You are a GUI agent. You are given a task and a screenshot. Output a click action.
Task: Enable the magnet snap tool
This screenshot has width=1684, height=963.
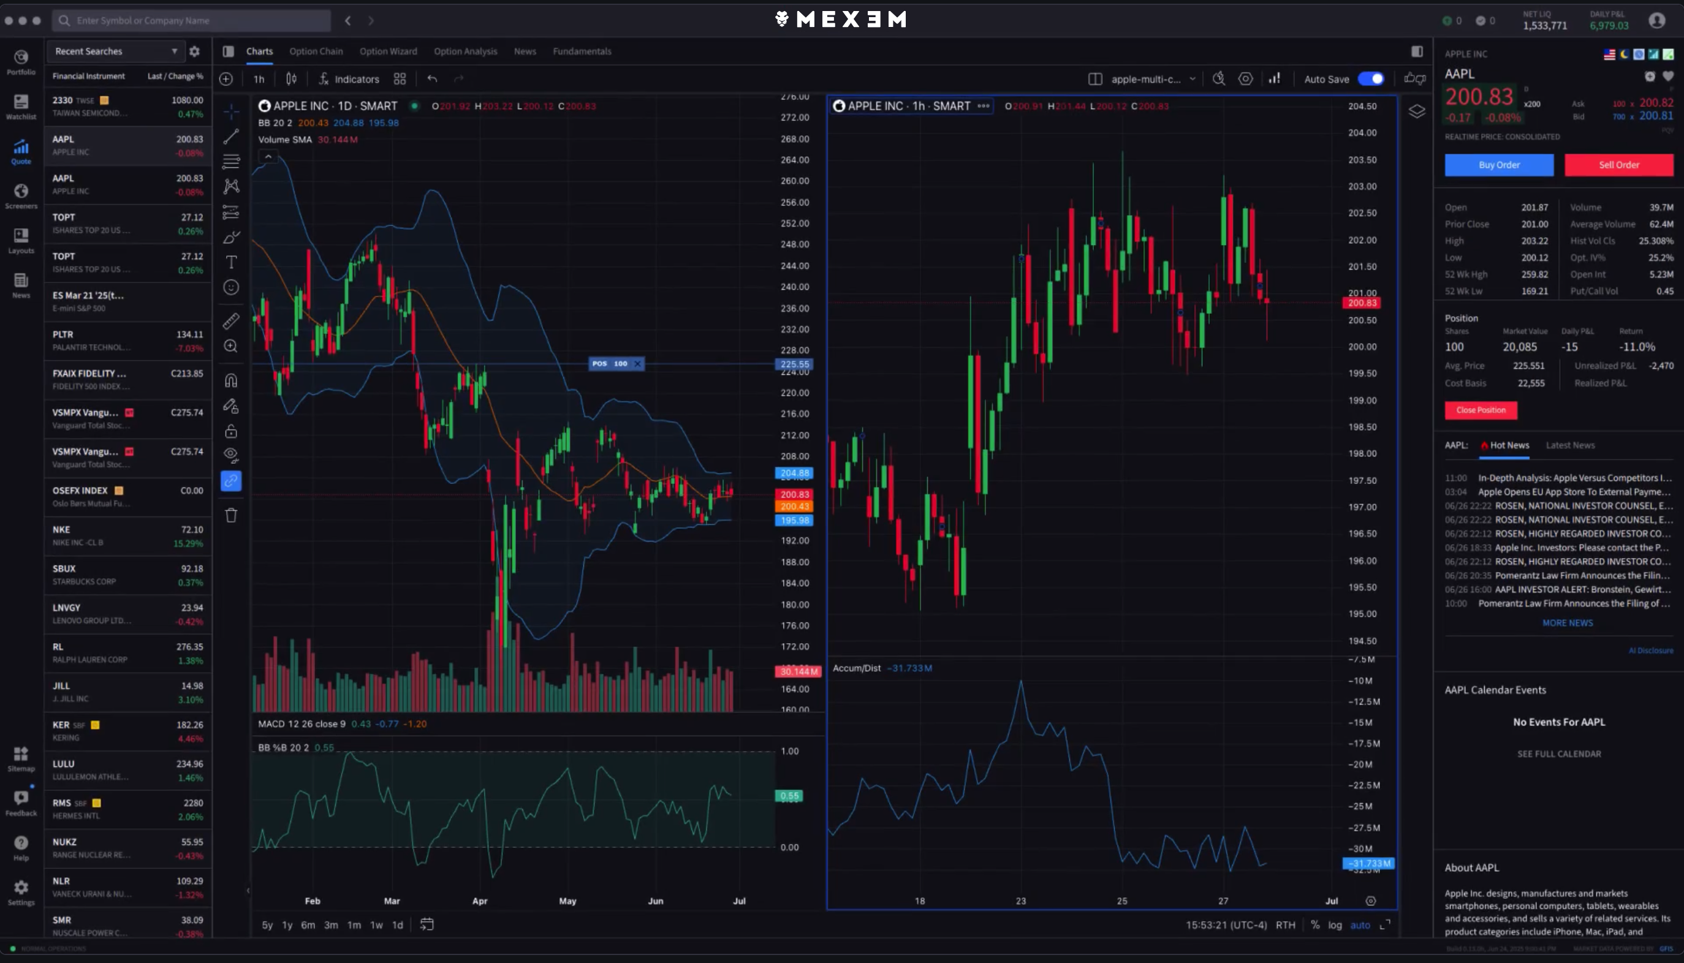tap(231, 379)
